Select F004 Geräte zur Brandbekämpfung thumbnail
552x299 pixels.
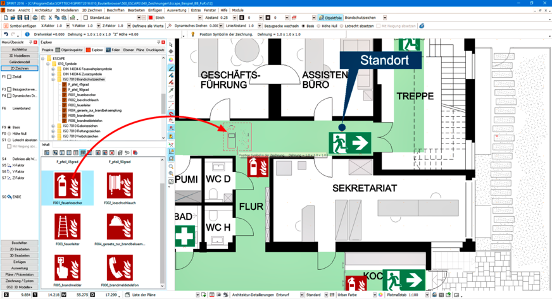[x=120, y=227]
